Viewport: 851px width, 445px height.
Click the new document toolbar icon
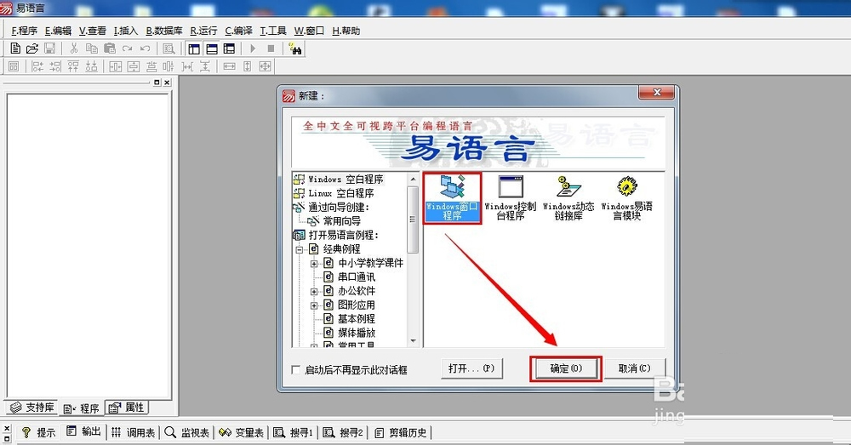(x=15, y=48)
